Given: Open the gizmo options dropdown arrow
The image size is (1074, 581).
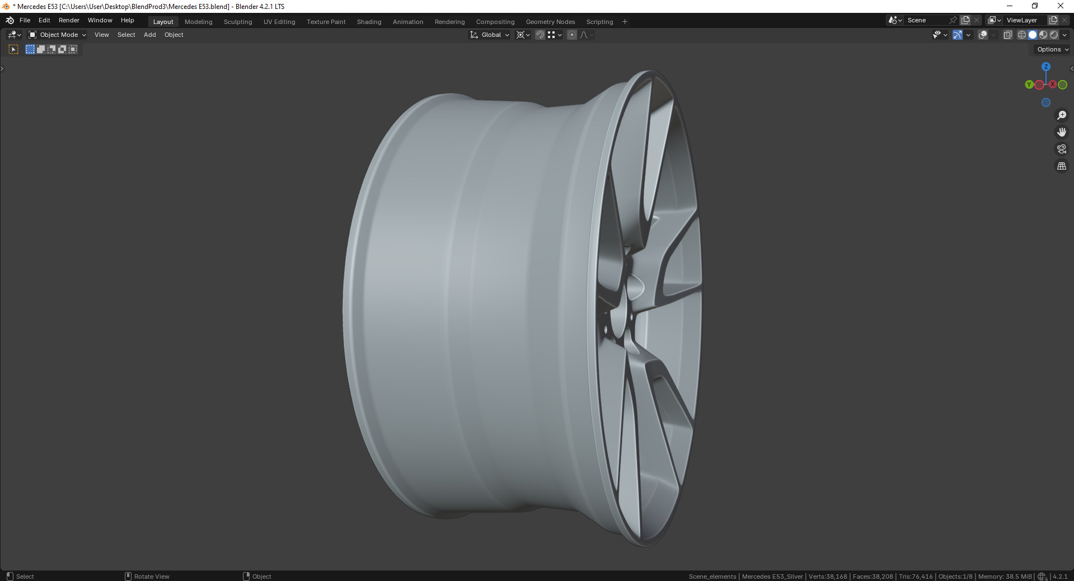Looking at the screenshot, I should [968, 35].
